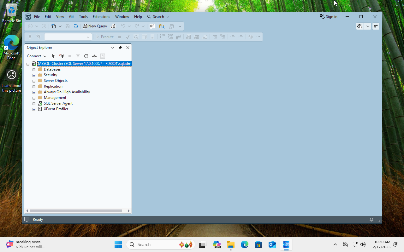Click the Find in Files icon

pos(162,26)
